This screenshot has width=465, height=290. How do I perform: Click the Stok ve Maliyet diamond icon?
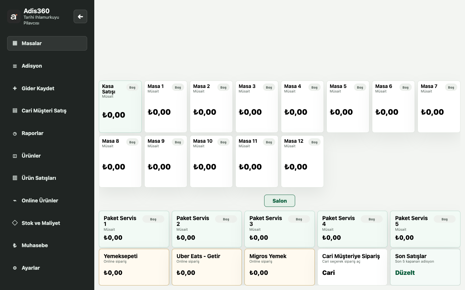[15, 223]
